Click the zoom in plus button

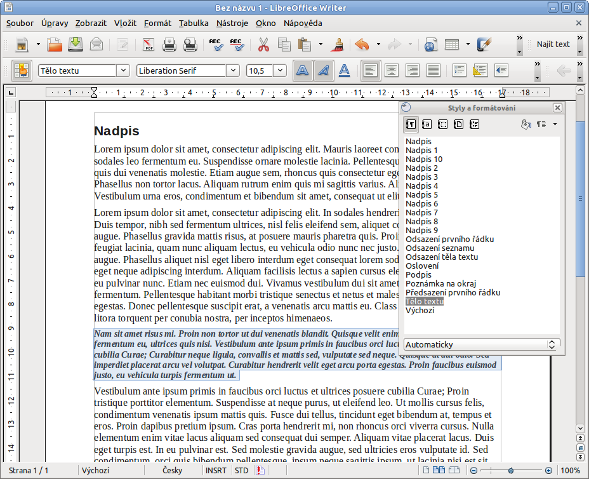(x=549, y=470)
